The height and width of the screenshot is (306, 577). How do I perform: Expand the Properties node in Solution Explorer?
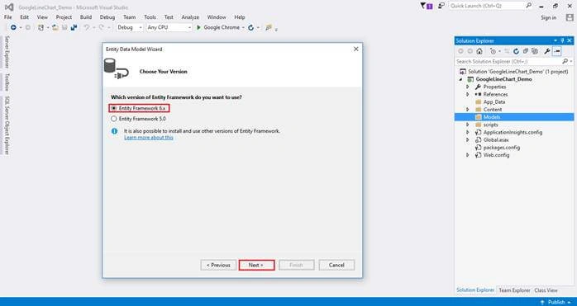[x=468, y=87]
